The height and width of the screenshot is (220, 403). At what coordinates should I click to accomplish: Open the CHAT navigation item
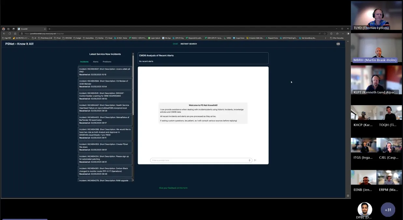click(x=175, y=44)
